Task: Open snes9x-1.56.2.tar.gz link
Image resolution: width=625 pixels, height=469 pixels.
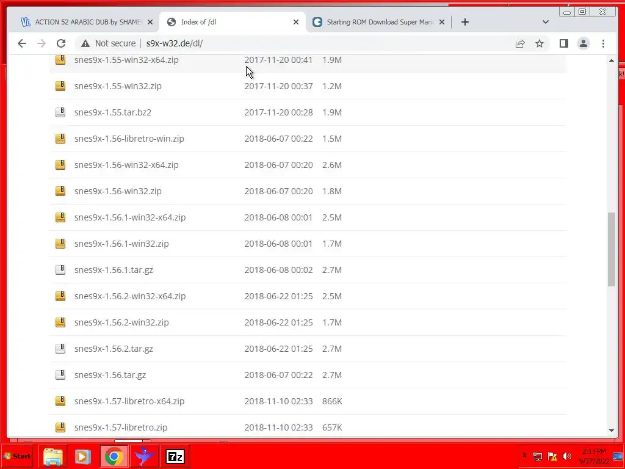Action: pyautogui.click(x=114, y=349)
